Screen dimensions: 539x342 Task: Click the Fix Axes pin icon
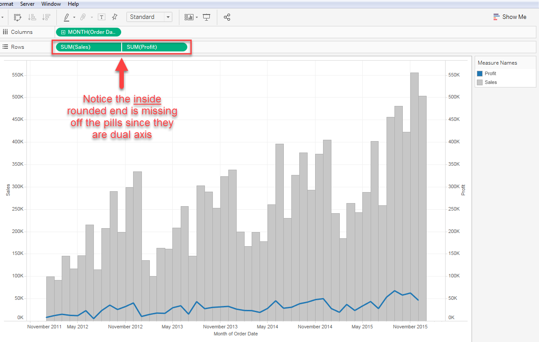tap(114, 17)
